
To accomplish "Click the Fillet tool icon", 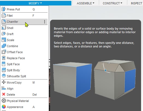I will (4, 15).
